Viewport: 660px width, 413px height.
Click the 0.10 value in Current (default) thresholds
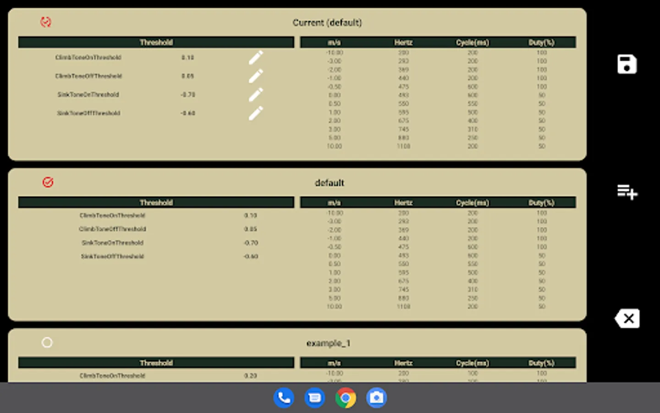(x=187, y=57)
